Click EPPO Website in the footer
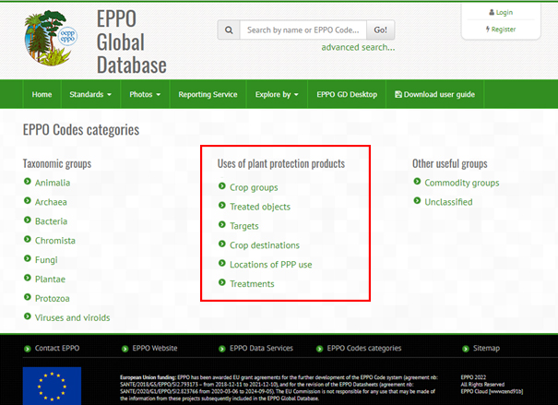 coord(155,348)
